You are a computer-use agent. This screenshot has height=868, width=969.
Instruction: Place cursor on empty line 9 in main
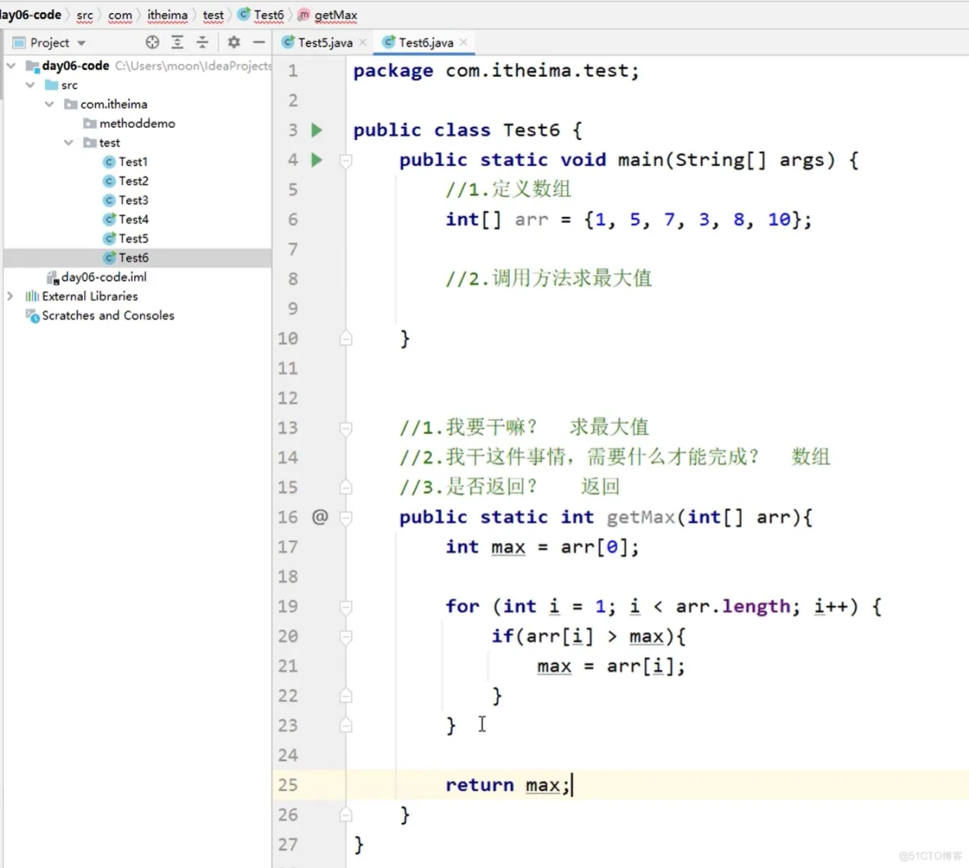point(657,309)
